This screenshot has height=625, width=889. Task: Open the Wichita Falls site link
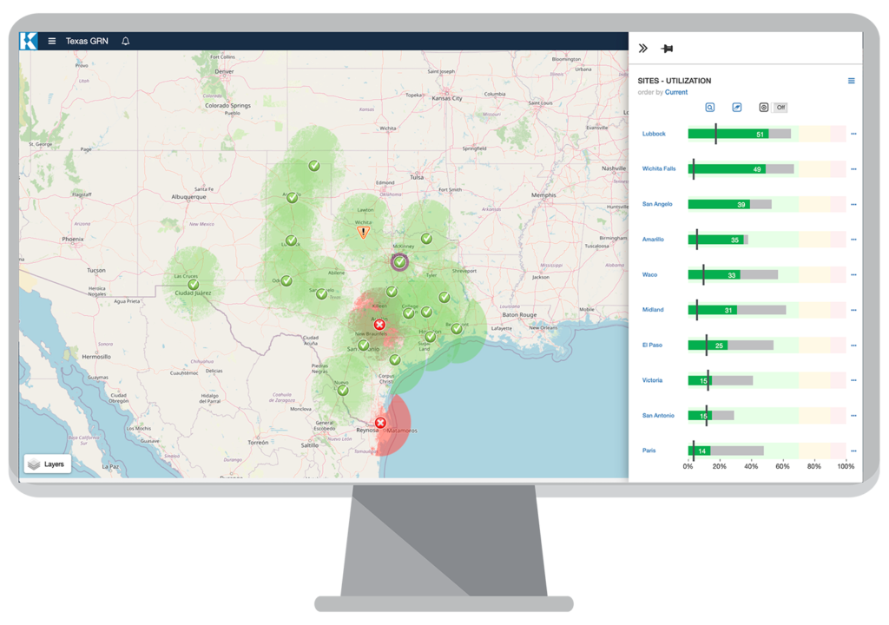659,168
